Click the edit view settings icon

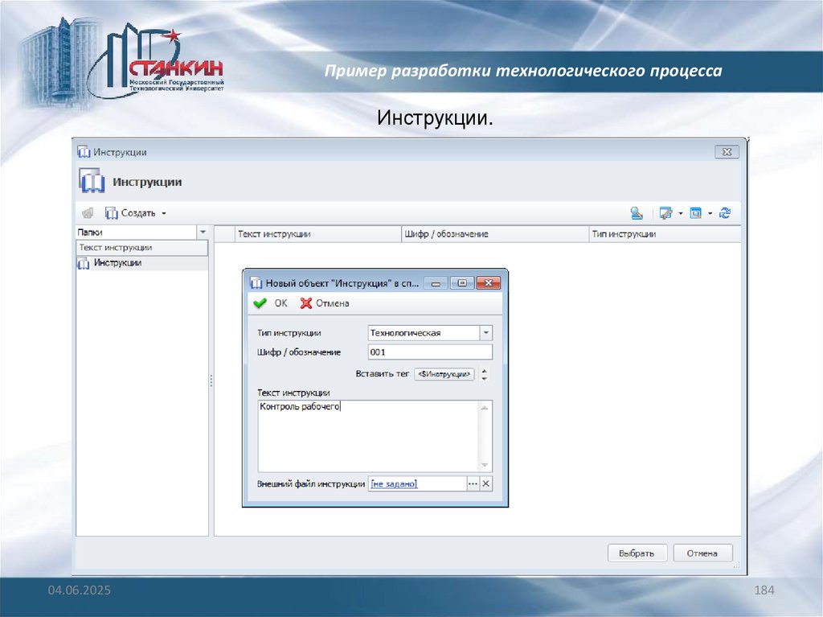(665, 213)
